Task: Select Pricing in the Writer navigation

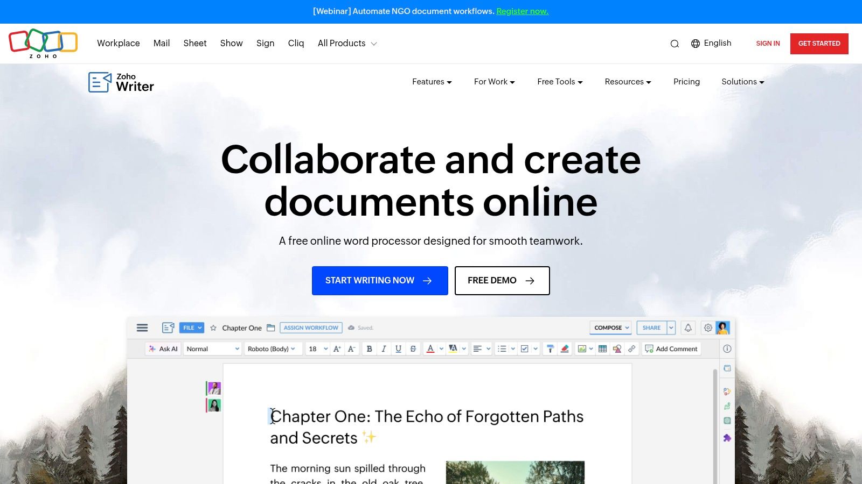Action: click(x=686, y=82)
